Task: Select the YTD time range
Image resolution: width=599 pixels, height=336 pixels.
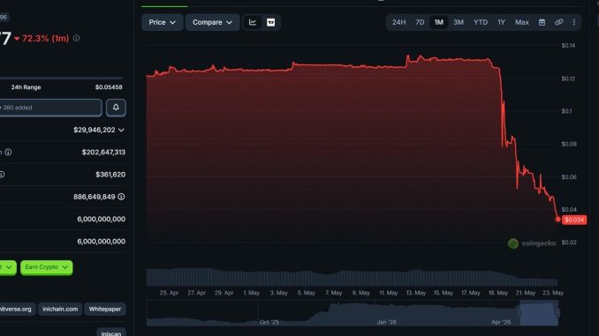Action: (481, 22)
